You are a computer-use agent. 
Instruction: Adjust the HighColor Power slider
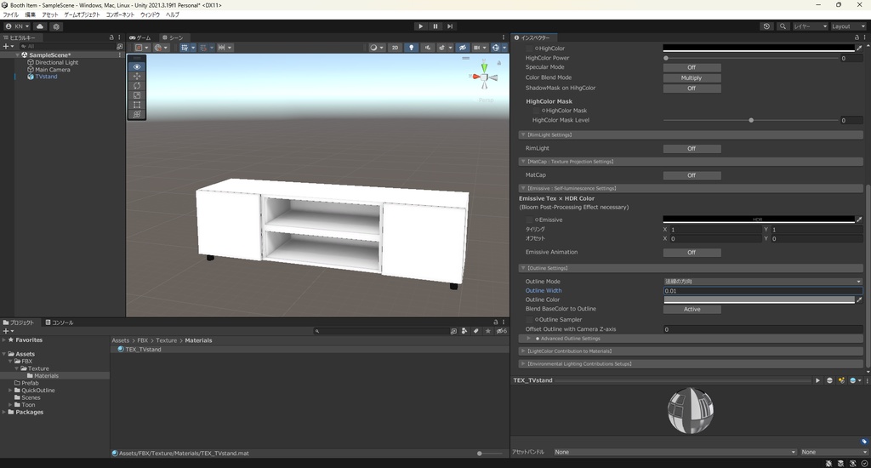pos(750,58)
